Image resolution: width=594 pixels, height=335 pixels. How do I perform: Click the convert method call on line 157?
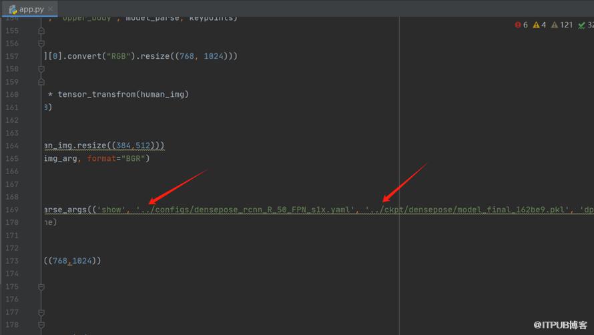(x=85, y=56)
